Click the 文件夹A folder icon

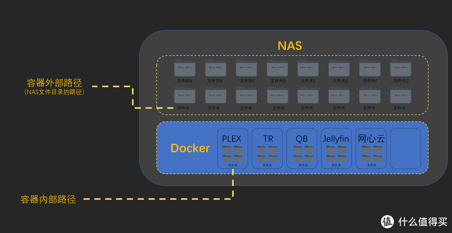click(185, 68)
